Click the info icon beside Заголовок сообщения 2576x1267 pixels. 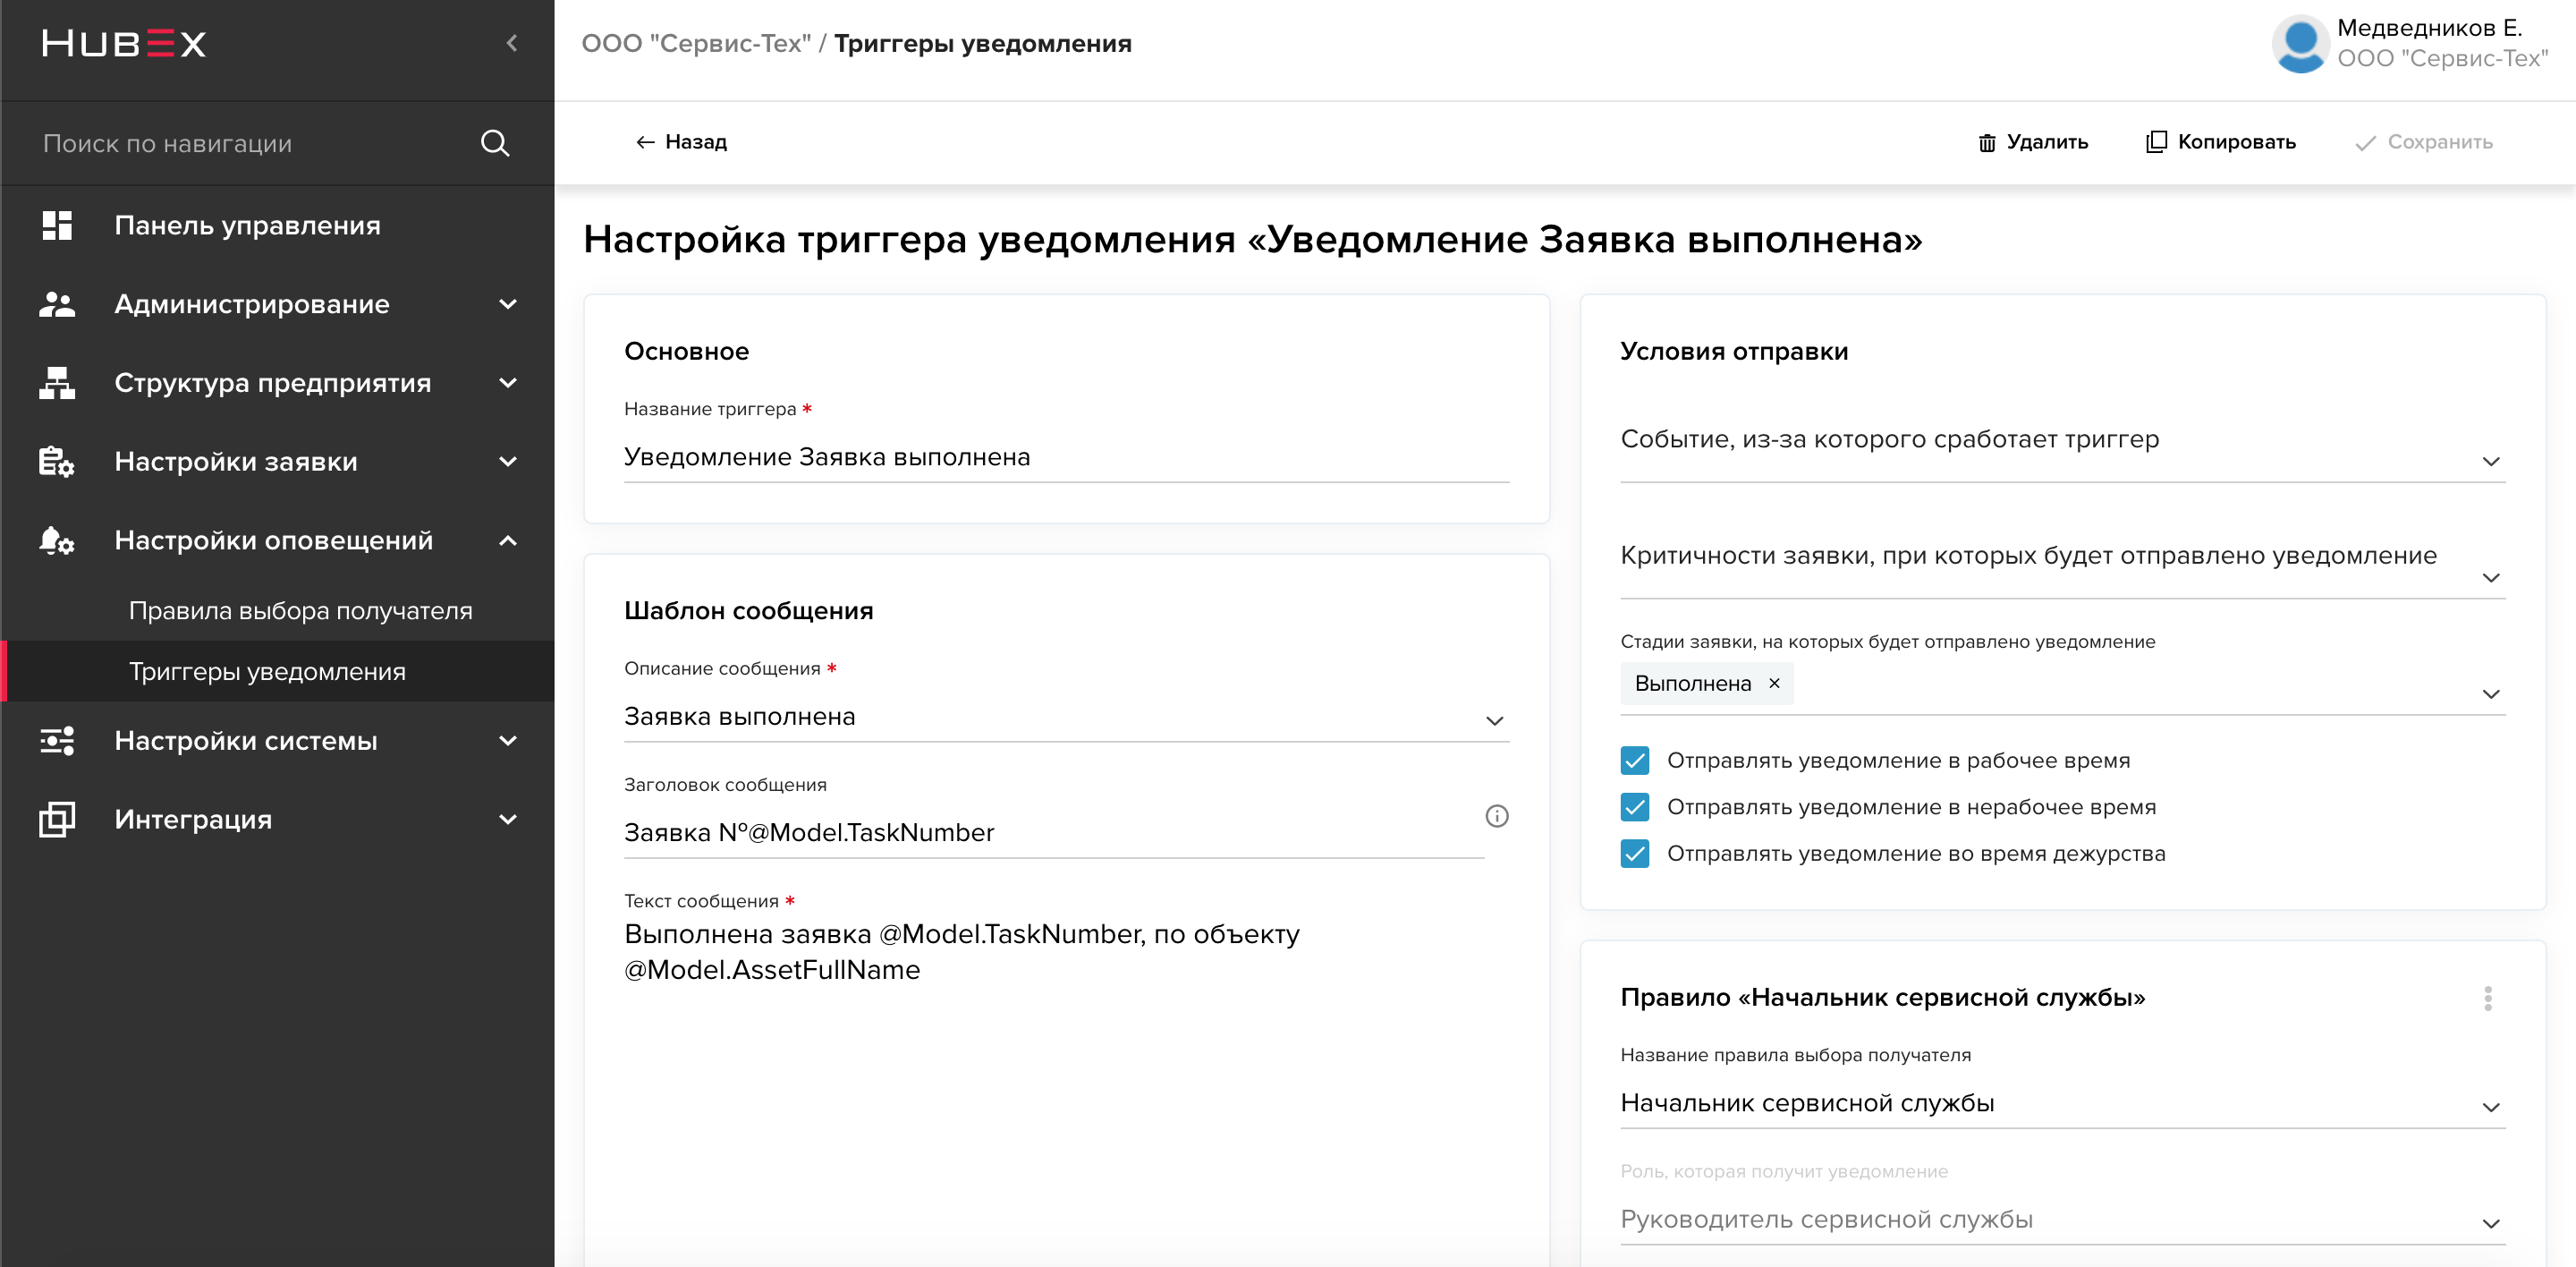[1497, 816]
